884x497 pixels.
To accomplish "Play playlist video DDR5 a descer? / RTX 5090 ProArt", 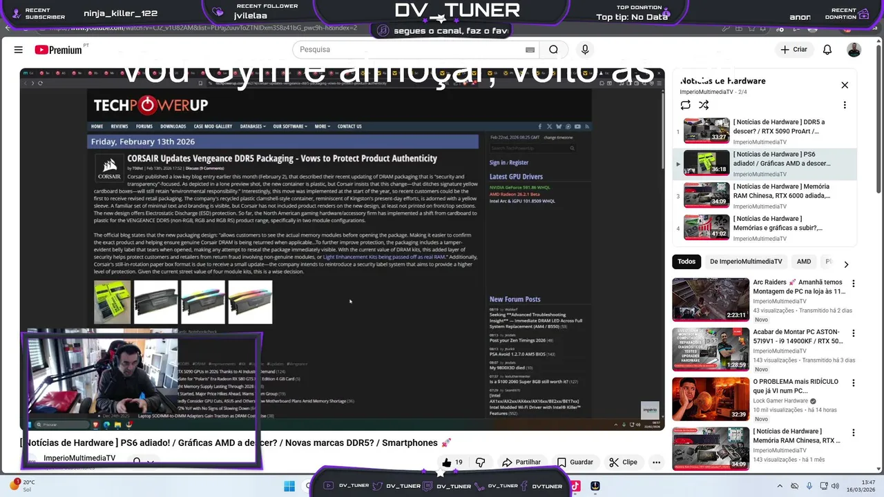I will tap(765, 131).
